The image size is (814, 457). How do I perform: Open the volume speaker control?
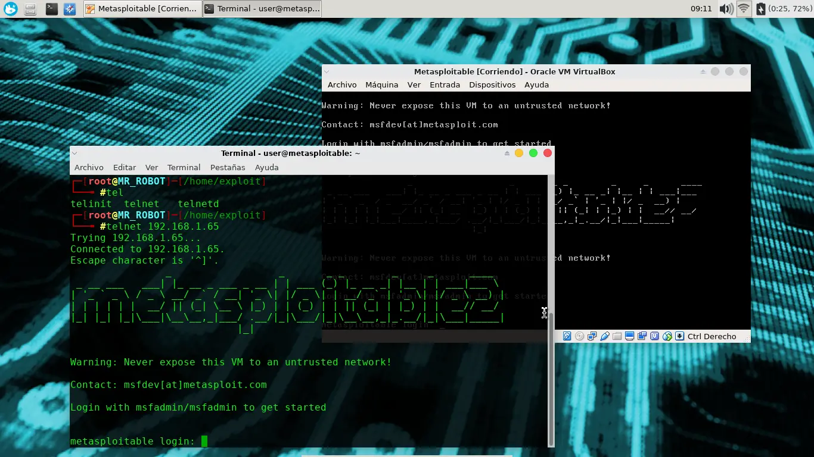click(x=726, y=9)
